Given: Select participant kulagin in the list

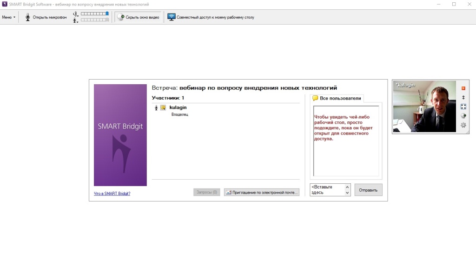Looking at the screenshot, I should click(178, 107).
